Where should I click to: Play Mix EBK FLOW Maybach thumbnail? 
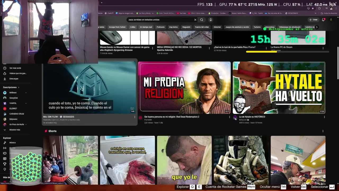coord(90,88)
